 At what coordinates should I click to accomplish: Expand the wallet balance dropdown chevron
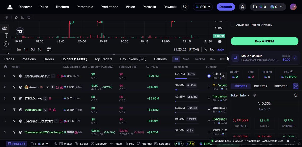coord(281,7)
